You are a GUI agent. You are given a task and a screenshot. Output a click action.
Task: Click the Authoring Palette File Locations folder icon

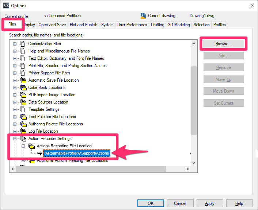coord(23,124)
